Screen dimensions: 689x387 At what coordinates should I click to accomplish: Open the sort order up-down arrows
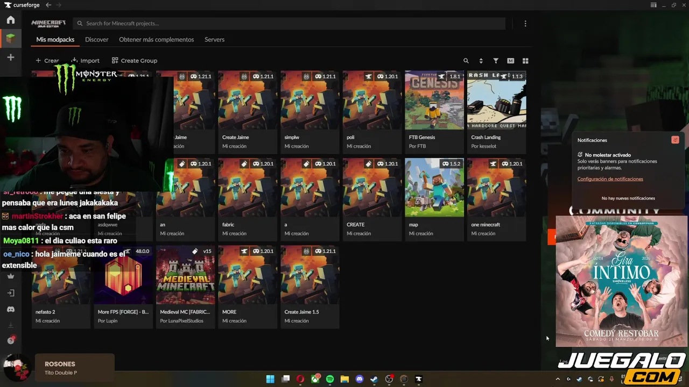click(481, 61)
